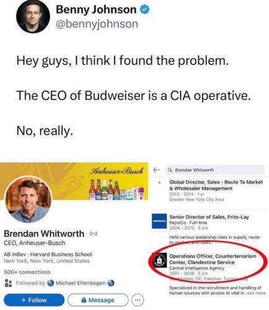Image resolution: width=269 pixels, height=310 pixels.
Task: Click the blue verified badge next to Benny Johnson
Action: pyautogui.click(x=145, y=10)
